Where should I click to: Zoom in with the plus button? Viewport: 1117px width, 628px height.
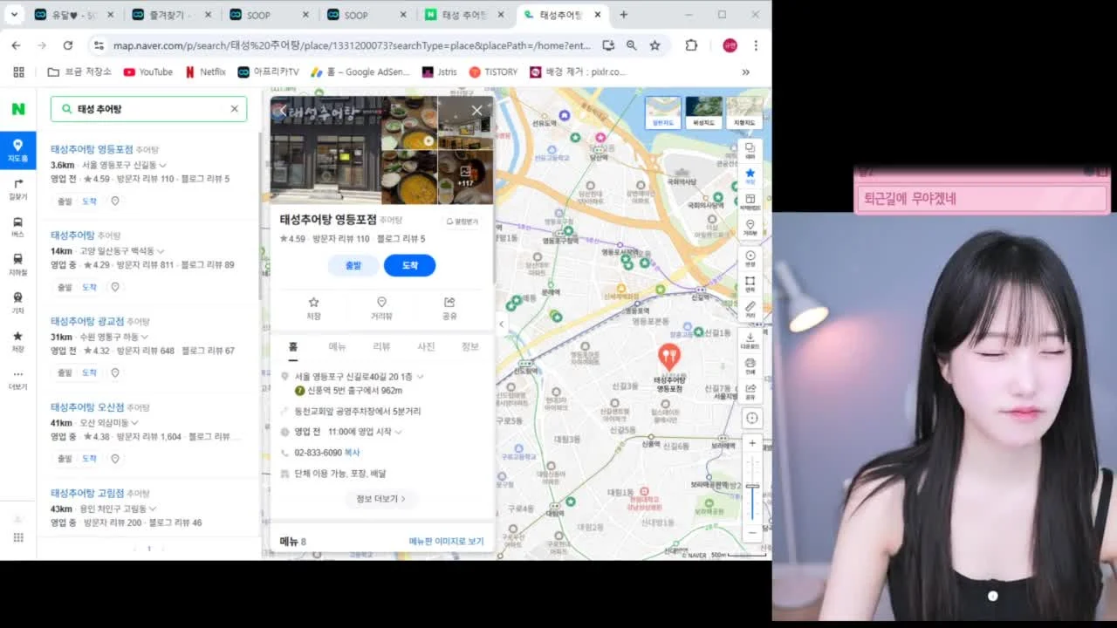click(x=752, y=443)
